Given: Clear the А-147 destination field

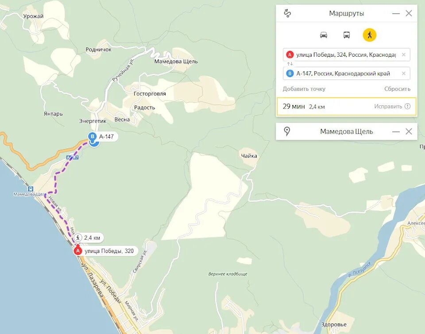Looking at the screenshot, I should (404, 74).
